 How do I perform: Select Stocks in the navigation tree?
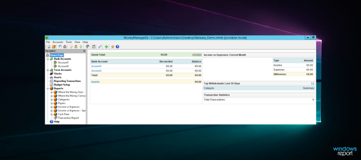58,74
